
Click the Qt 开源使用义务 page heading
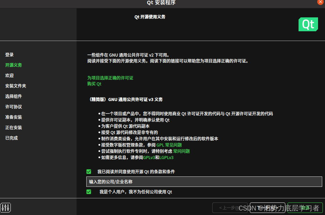(150, 17)
